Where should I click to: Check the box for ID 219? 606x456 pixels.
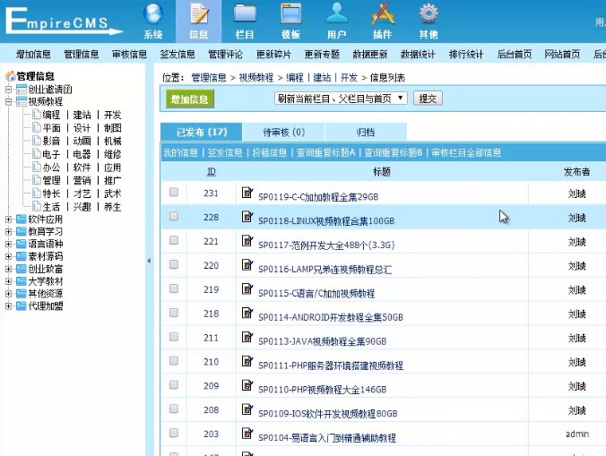click(174, 288)
